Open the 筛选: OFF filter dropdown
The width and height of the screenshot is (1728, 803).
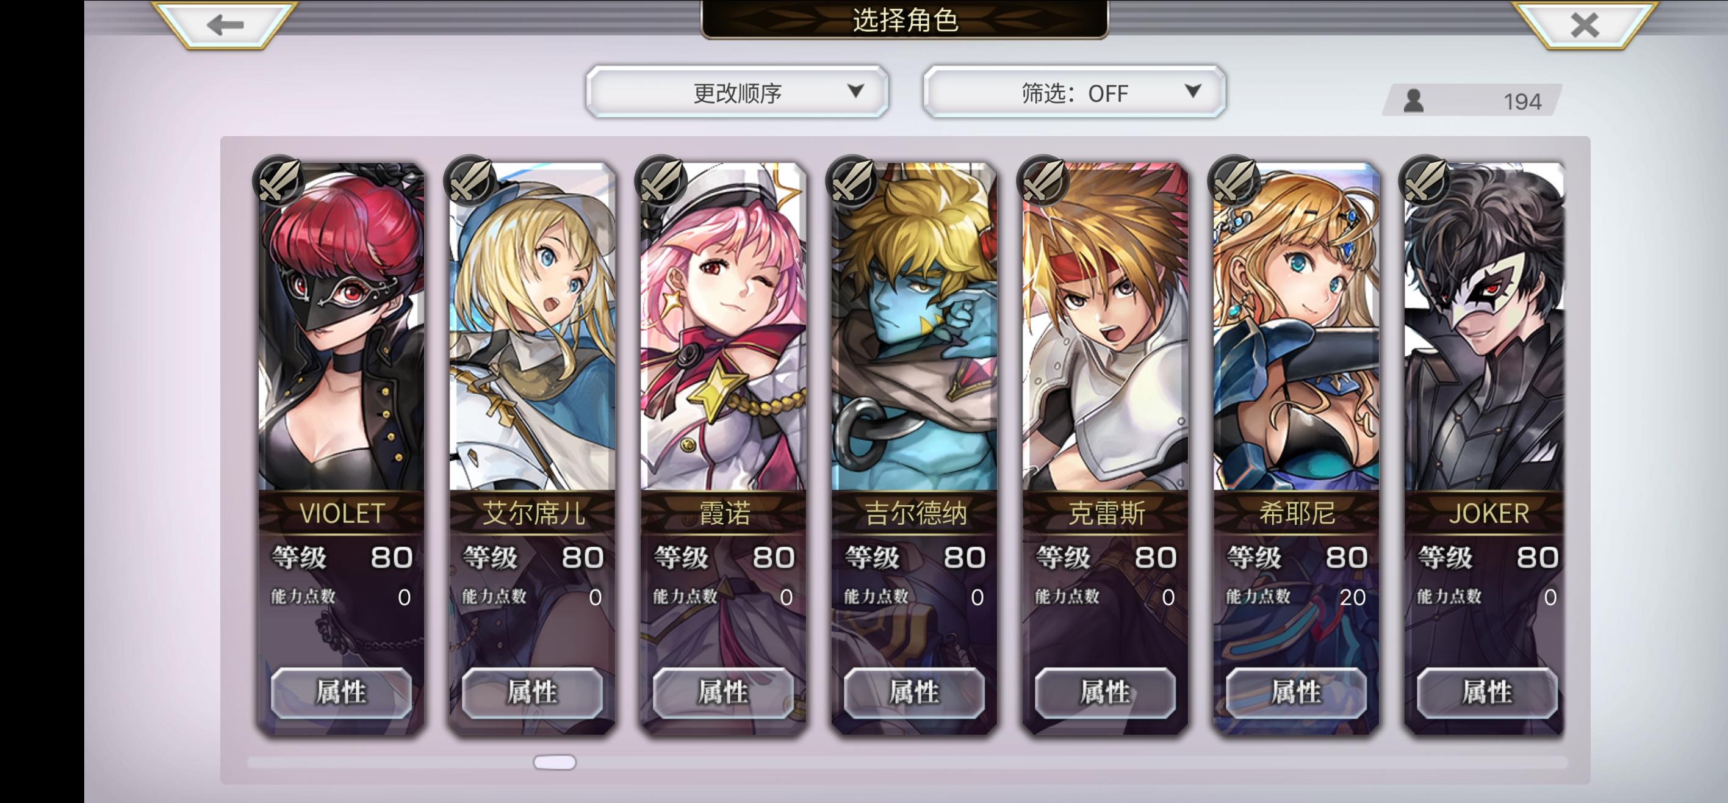1074,92
